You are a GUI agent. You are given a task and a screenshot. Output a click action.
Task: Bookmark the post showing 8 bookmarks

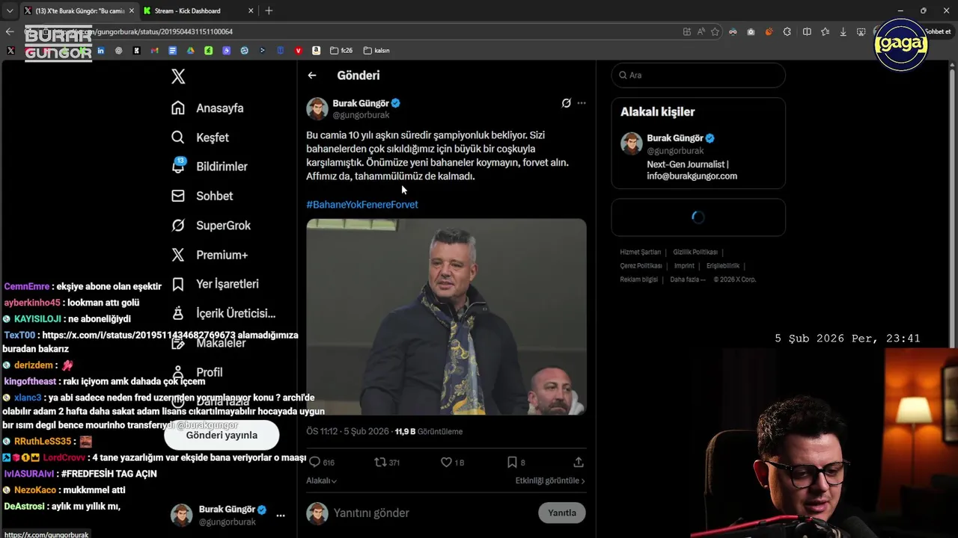[x=516, y=463]
